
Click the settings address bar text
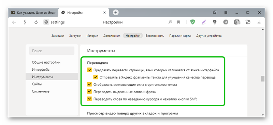point(58,22)
